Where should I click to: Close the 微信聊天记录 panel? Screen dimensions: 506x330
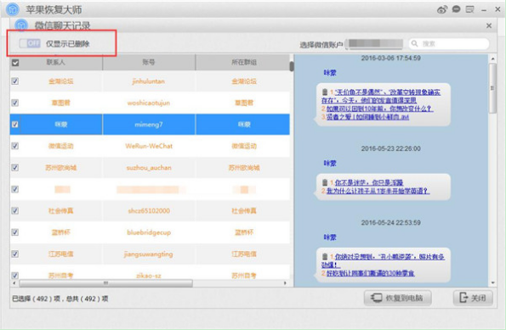pyautogui.click(x=489, y=25)
